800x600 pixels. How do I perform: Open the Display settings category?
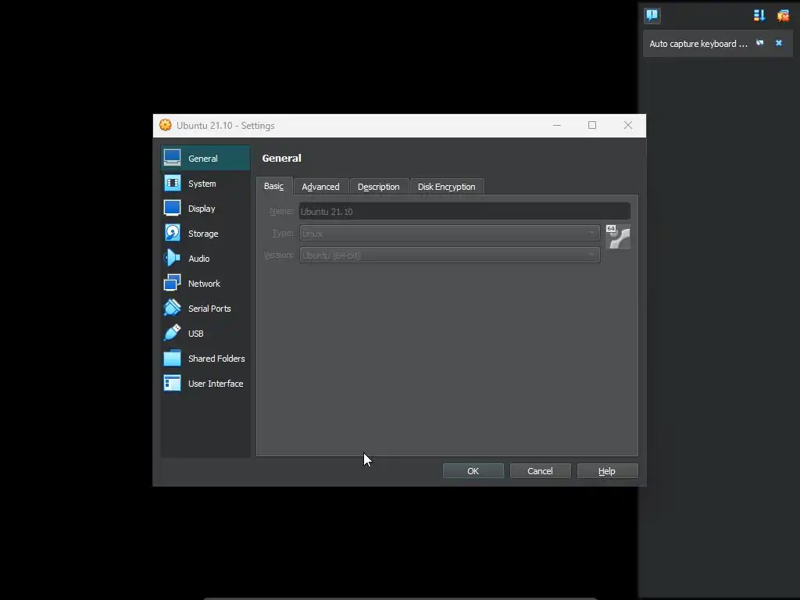pos(205,208)
